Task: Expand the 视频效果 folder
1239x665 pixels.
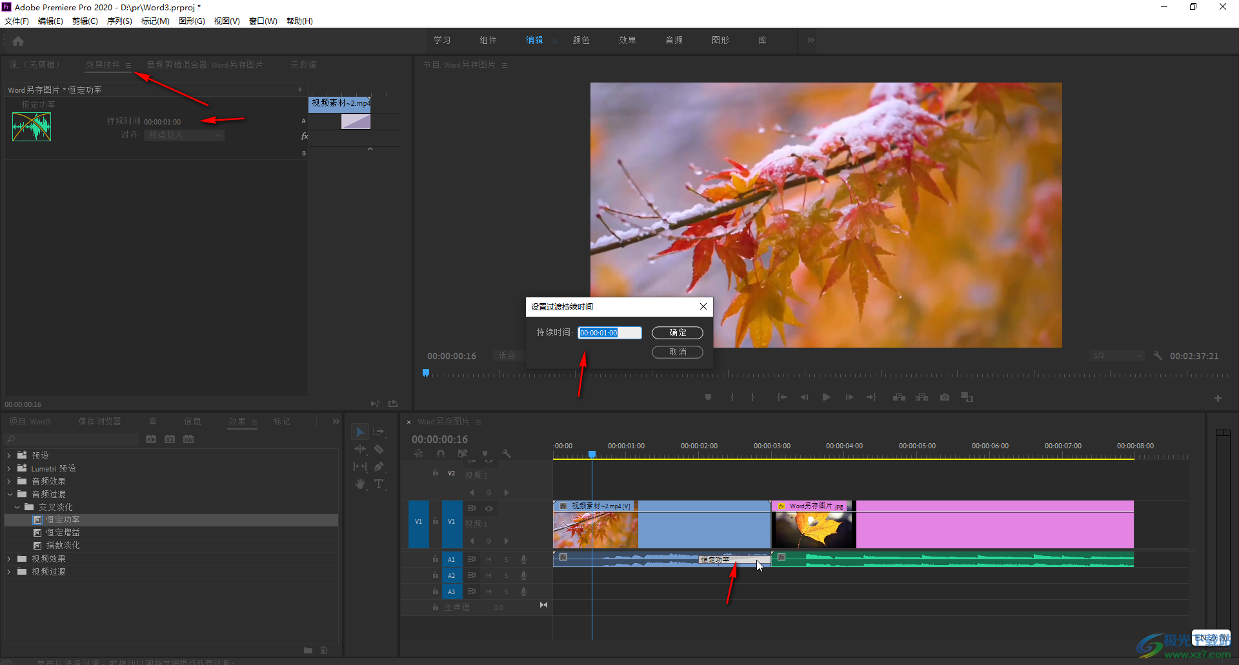Action: tap(9, 559)
